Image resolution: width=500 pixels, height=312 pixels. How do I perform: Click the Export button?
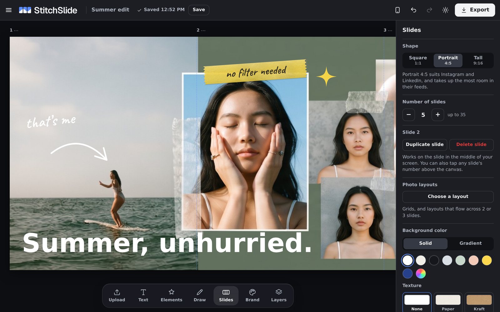click(x=475, y=10)
